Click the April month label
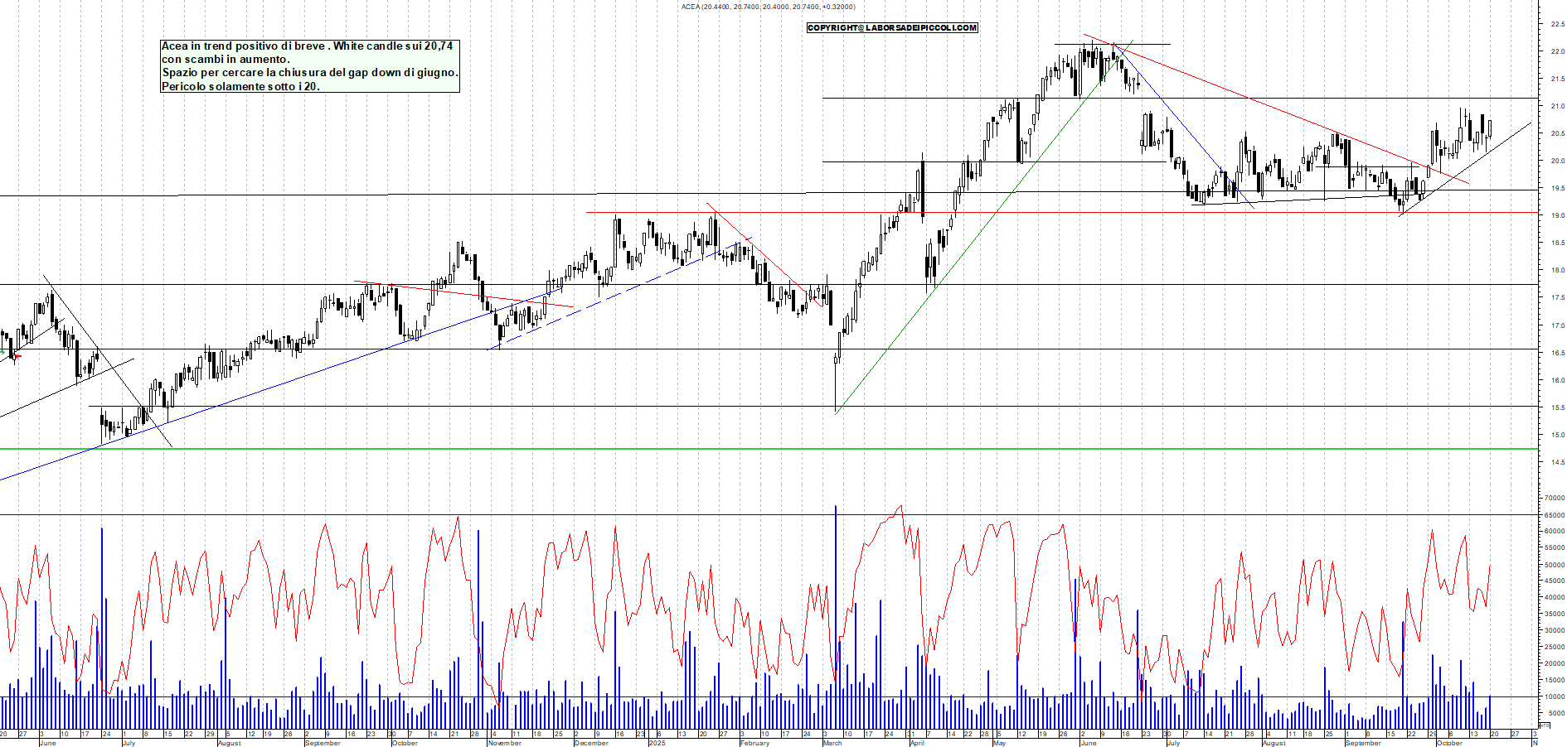The height and width of the screenshot is (747, 1567). click(x=917, y=743)
